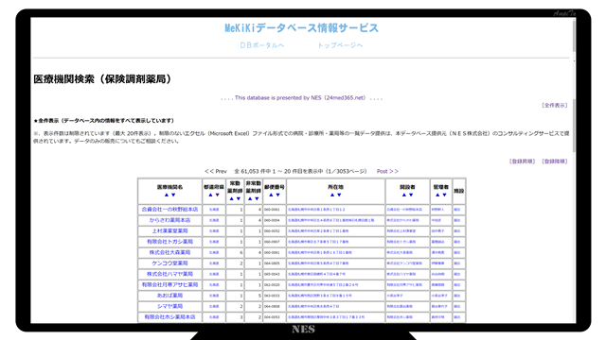Click 登録昇順 sort link

point(522,161)
